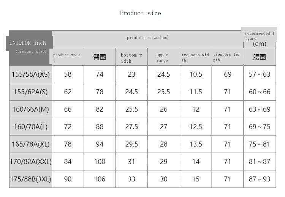Click the "Product size" title text
285x197 pixels.
pos(140,13)
